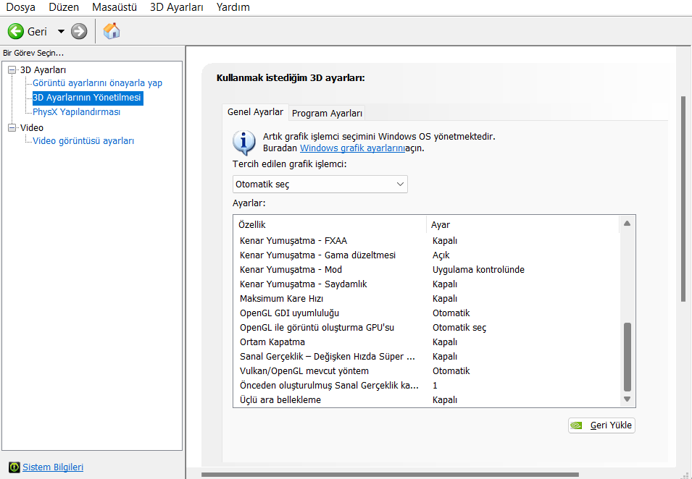Viewport: 692px width, 479px height.
Task: Click the settings list scrollbar thumb
Action: (627, 357)
